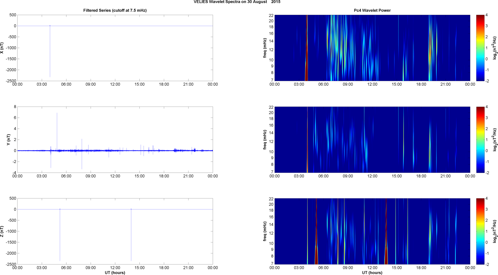
Task: Select the Y (nT) axis label
Action: 9,140
